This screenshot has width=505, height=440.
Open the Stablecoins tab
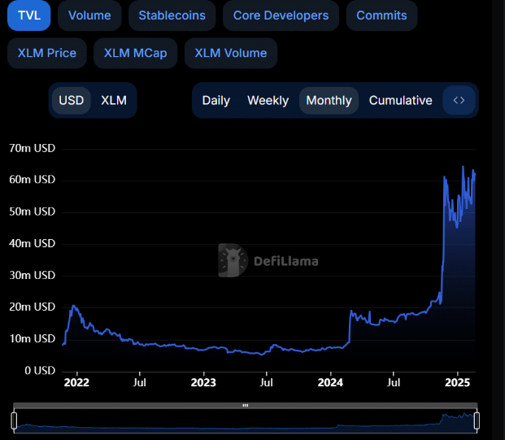[172, 15]
